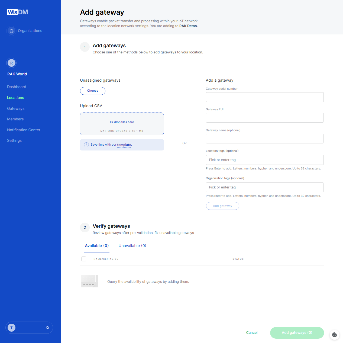Open the CSV template link

[124, 145]
